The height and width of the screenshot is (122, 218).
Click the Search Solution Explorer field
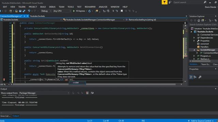203,25
